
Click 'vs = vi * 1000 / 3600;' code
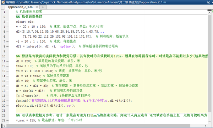34,71
